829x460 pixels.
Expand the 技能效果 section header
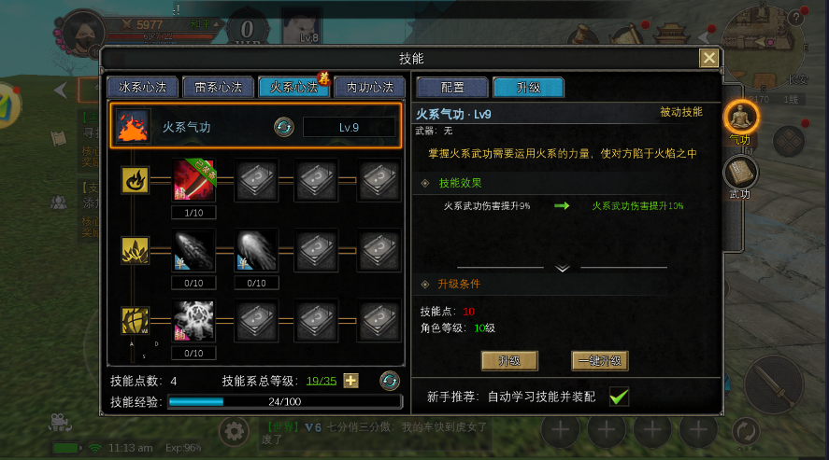pos(460,183)
